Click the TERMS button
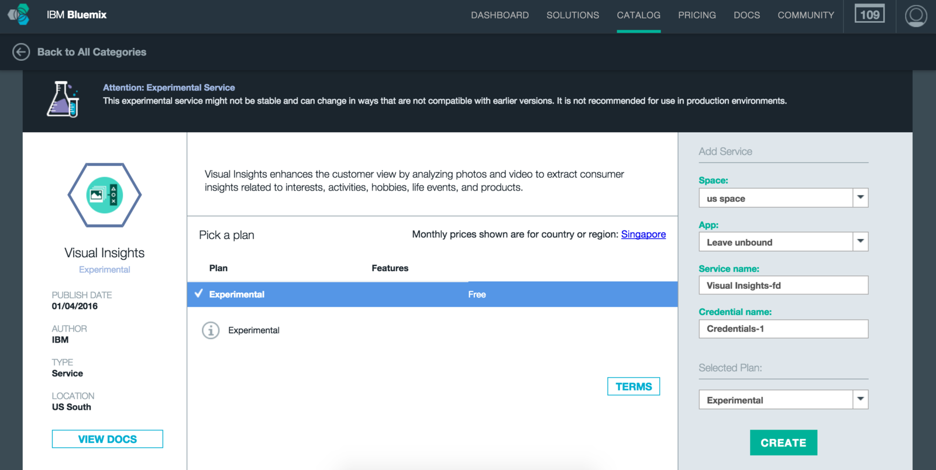This screenshot has width=936, height=470. tap(634, 386)
